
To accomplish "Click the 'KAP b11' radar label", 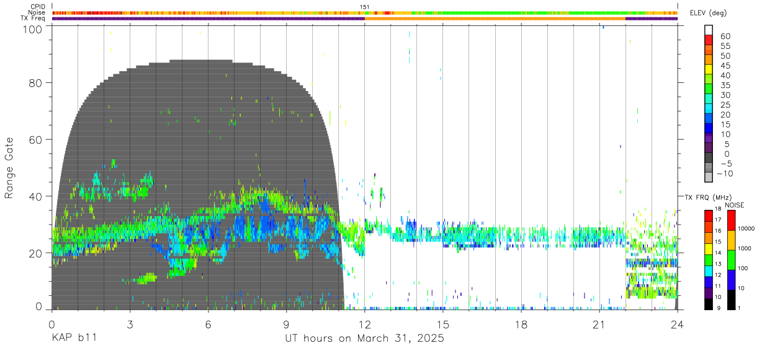I will [x=74, y=339].
